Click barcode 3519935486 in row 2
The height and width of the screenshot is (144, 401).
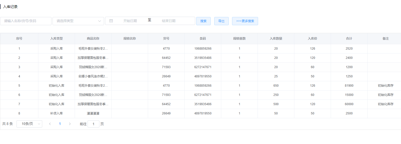pyautogui.click(x=203, y=58)
